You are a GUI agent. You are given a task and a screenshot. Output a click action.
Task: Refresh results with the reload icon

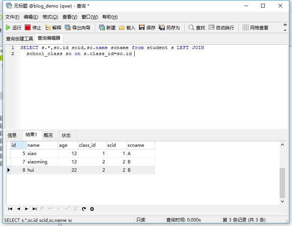point(84,209)
